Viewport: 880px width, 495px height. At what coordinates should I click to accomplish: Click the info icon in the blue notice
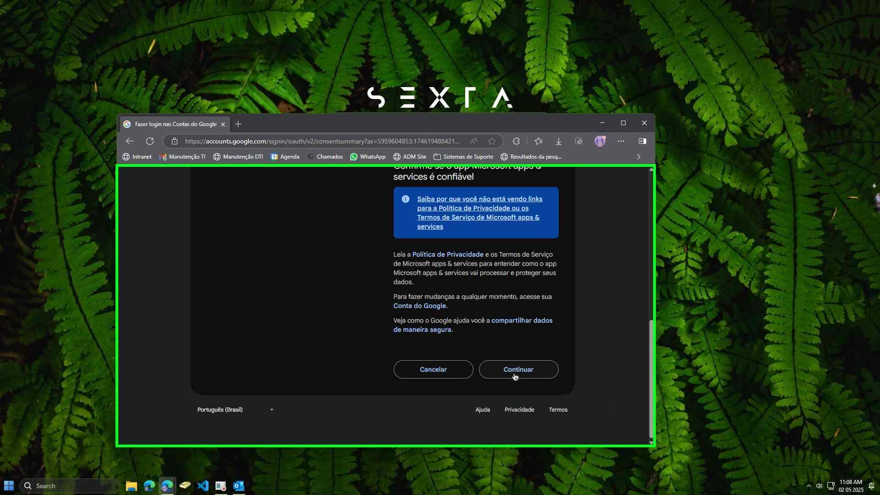click(x=406, y=199)
